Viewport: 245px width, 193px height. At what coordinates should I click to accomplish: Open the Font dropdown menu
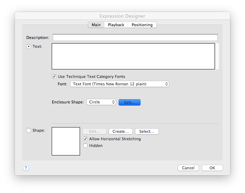[119, 84]
